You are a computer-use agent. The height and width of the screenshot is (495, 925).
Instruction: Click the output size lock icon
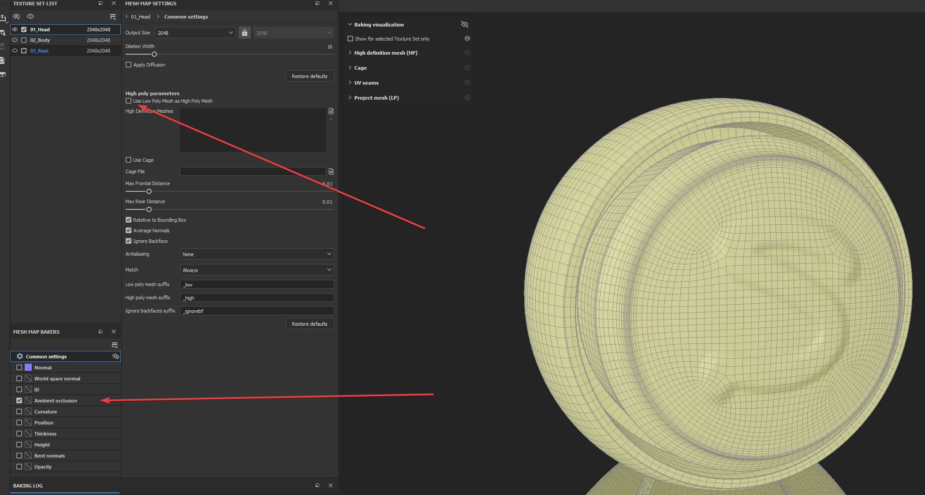245,33
